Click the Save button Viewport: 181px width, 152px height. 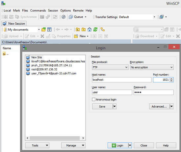click(x=102, y=106)
